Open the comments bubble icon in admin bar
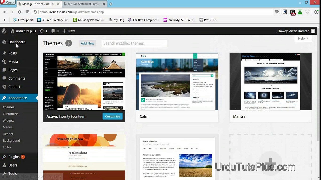This screenshot has height=180, width=321. pyautogui.click(x=53, y=31)
